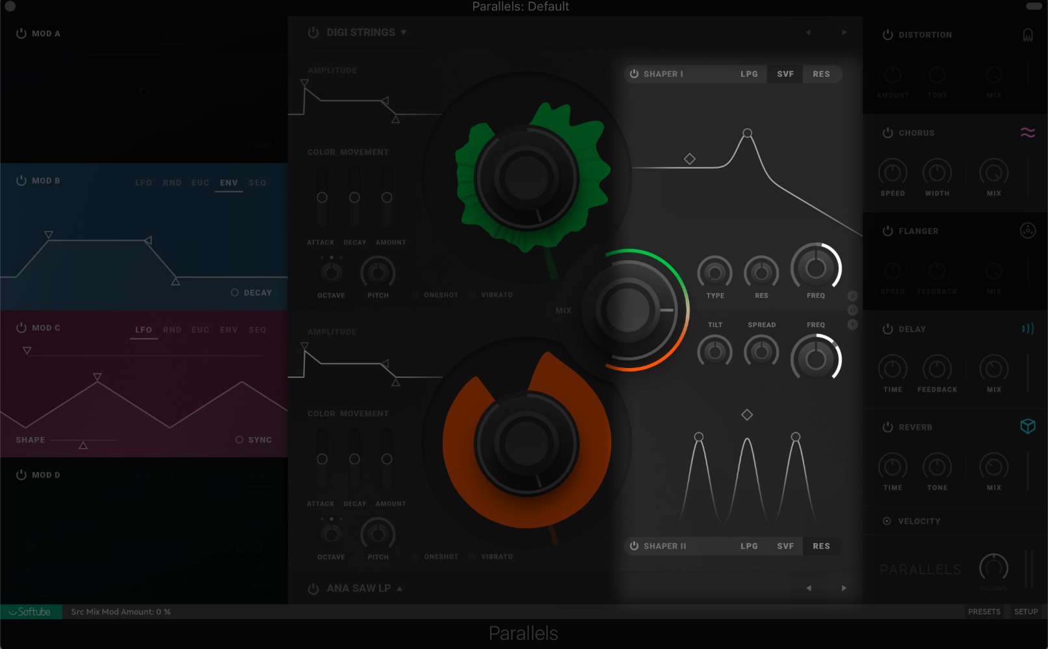This screenshot has height=649, width=1048.
Task: Toggle ANA SAW LP source power
Action: [x=313, y=589]
